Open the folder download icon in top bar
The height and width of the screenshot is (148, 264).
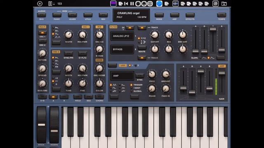(224, 4)
